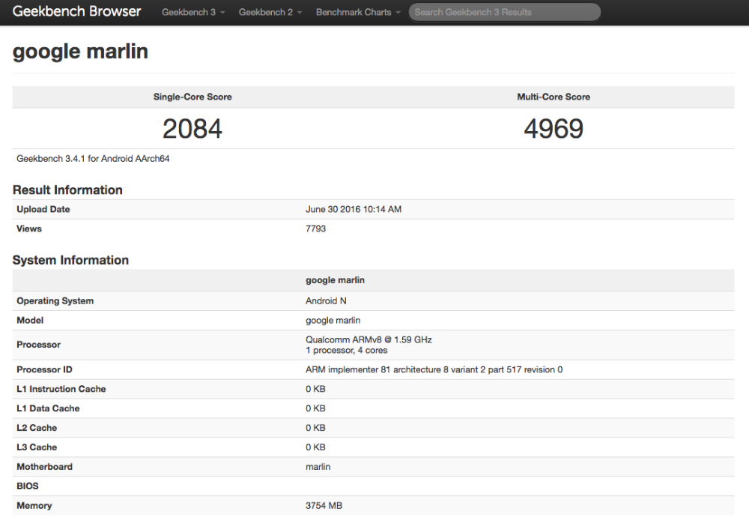Open the Geekbench 3 dropdown menu
Image resolution: width=749 pixels, height=517 pixels.
click(x=192, y=13)
